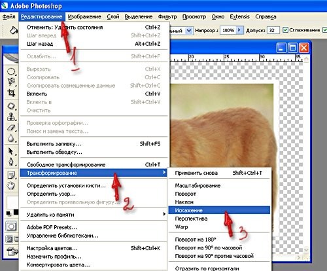327x271 pixels.
Task: Select the Pen tool
Action: click(11, 162)
